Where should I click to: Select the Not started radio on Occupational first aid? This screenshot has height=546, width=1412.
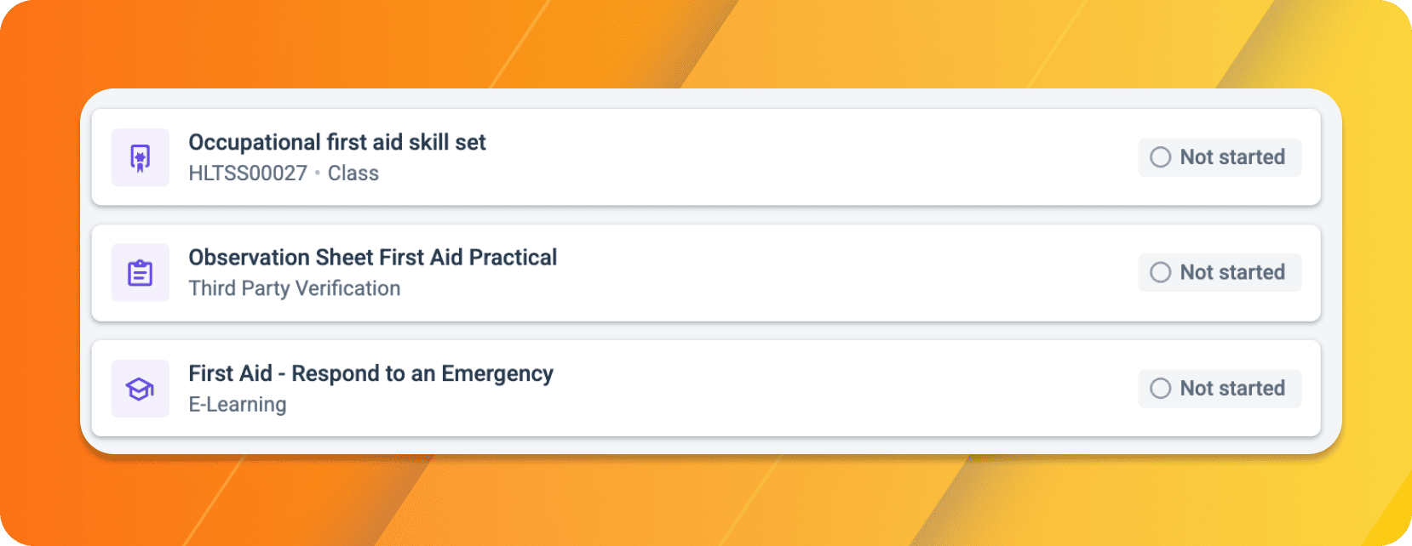tap(1159, 157)
